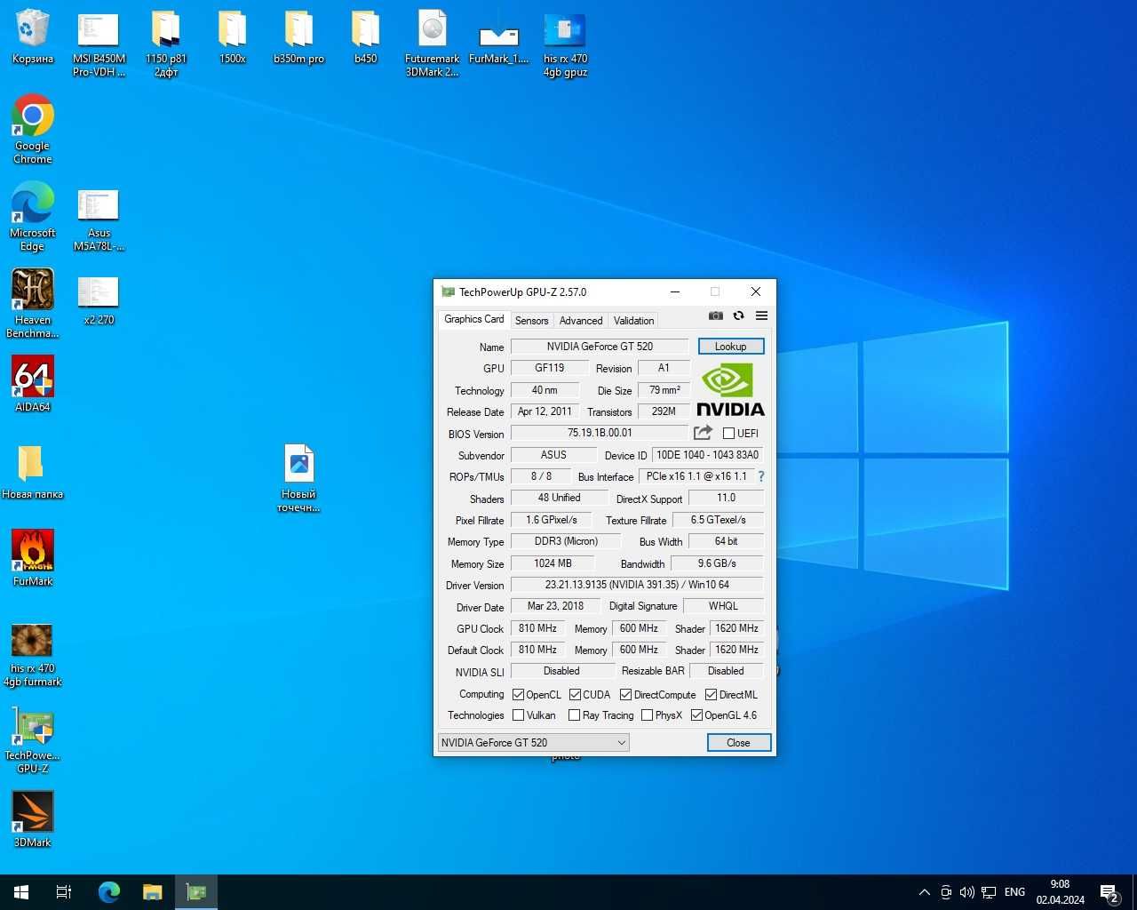The image size is (1137, 910).
Task: Toggle the PhysX checkbox
Action: (648, 715)
